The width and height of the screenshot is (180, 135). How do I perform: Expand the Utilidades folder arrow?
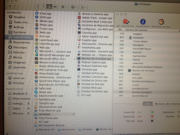pyautogui.click(x=74, y=114)
